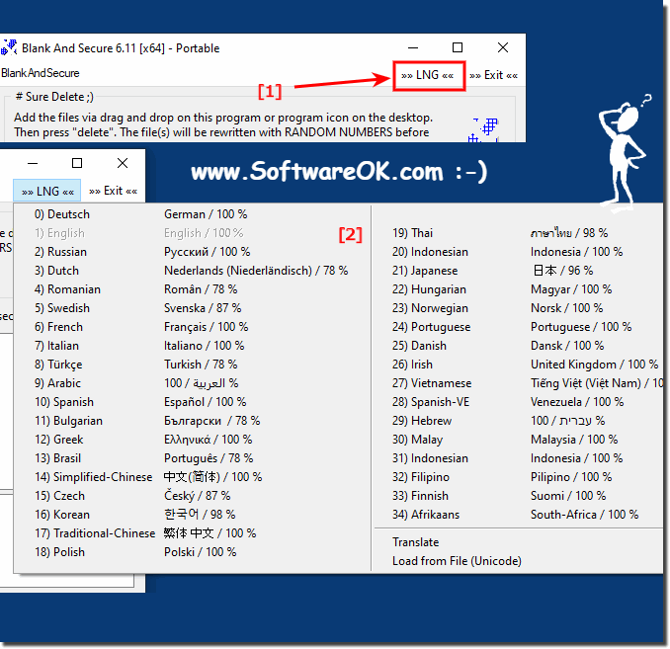This screenshot has height=649, width=670.
Task: Select 34) Afrikaans language
Action: [x=518, y=515]
